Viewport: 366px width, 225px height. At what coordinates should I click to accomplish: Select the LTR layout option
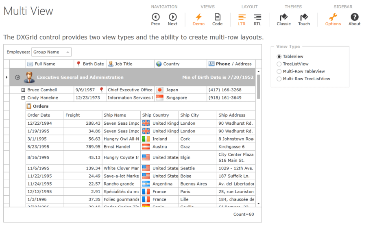pyautogui.click(x=242, y=19)
